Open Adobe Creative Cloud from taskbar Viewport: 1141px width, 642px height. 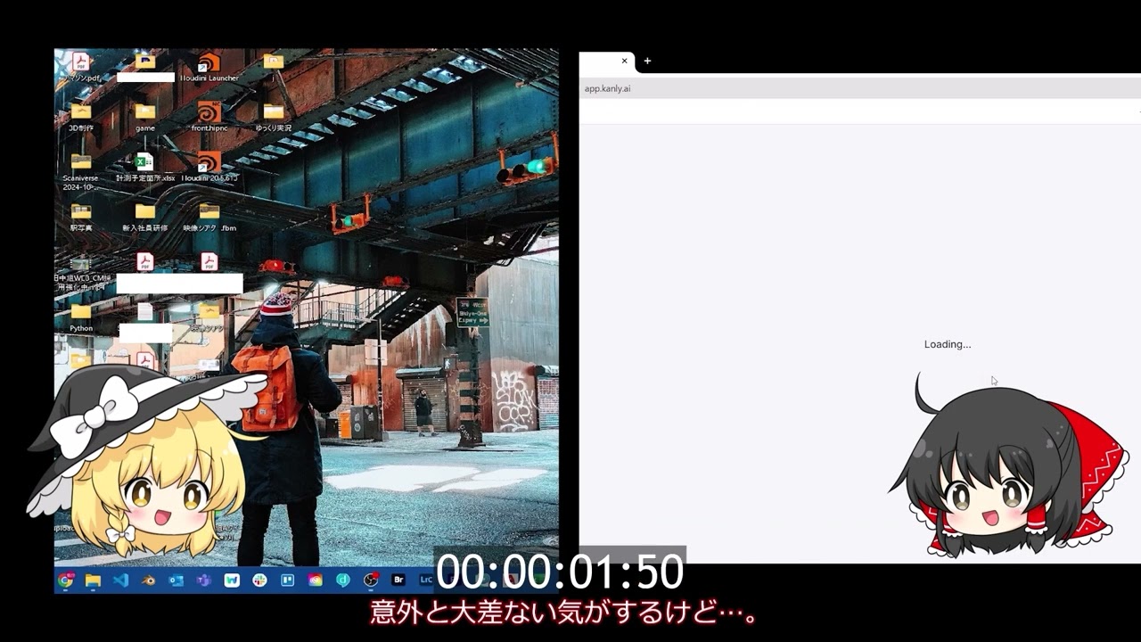point(315,580)
